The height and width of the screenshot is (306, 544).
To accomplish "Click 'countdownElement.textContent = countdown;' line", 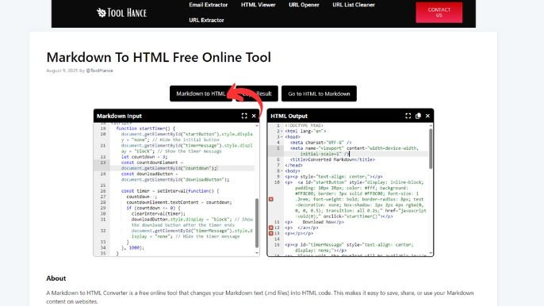I will tap(179, 202).
